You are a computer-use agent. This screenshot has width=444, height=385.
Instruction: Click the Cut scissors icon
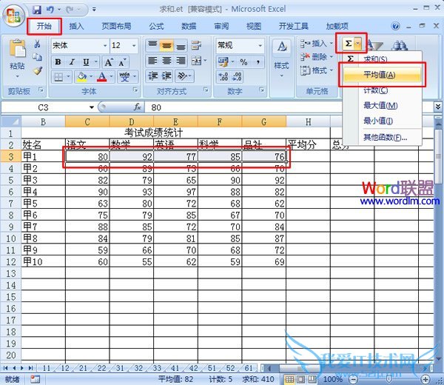(37, 44)
